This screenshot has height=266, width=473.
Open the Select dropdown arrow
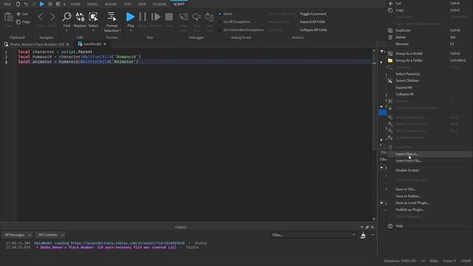point(93,30)
